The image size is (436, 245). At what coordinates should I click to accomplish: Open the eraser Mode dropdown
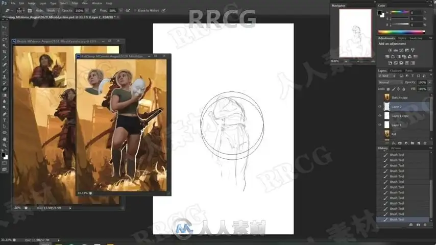(53, 11)
